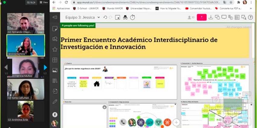The width and height of the screenshot is (257, 128).
Task: Select the teal snail participant avatar
Action: pyautogui.click(x=149, y=122)
